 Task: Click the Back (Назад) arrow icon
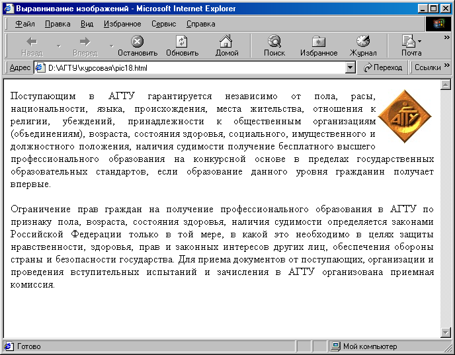(x=32, y=42)
